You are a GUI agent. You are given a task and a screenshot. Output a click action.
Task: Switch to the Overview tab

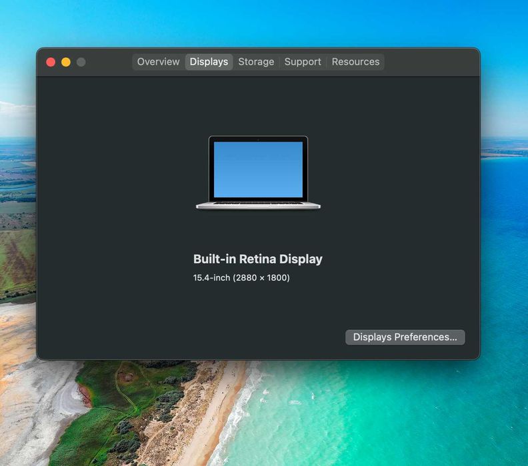(158, 62)
